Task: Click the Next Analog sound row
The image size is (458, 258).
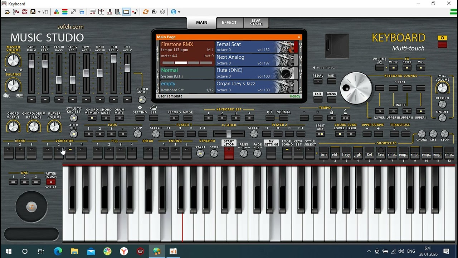Action: point(256,60)
